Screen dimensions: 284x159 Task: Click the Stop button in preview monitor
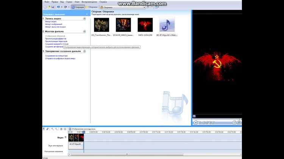200,123
